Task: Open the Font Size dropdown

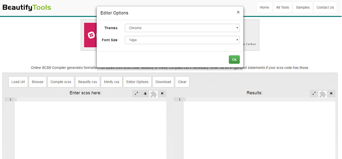Action: [x=182, y=39]
